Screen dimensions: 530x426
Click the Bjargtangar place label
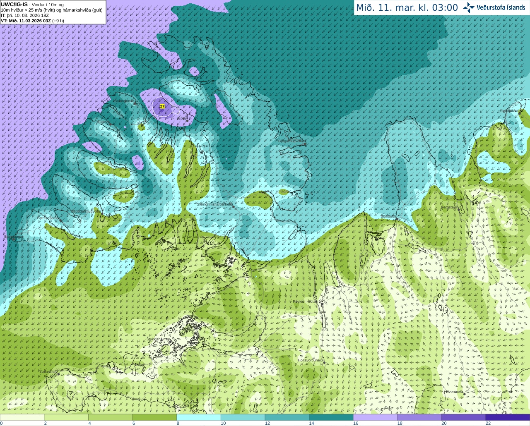click(14, 237)
